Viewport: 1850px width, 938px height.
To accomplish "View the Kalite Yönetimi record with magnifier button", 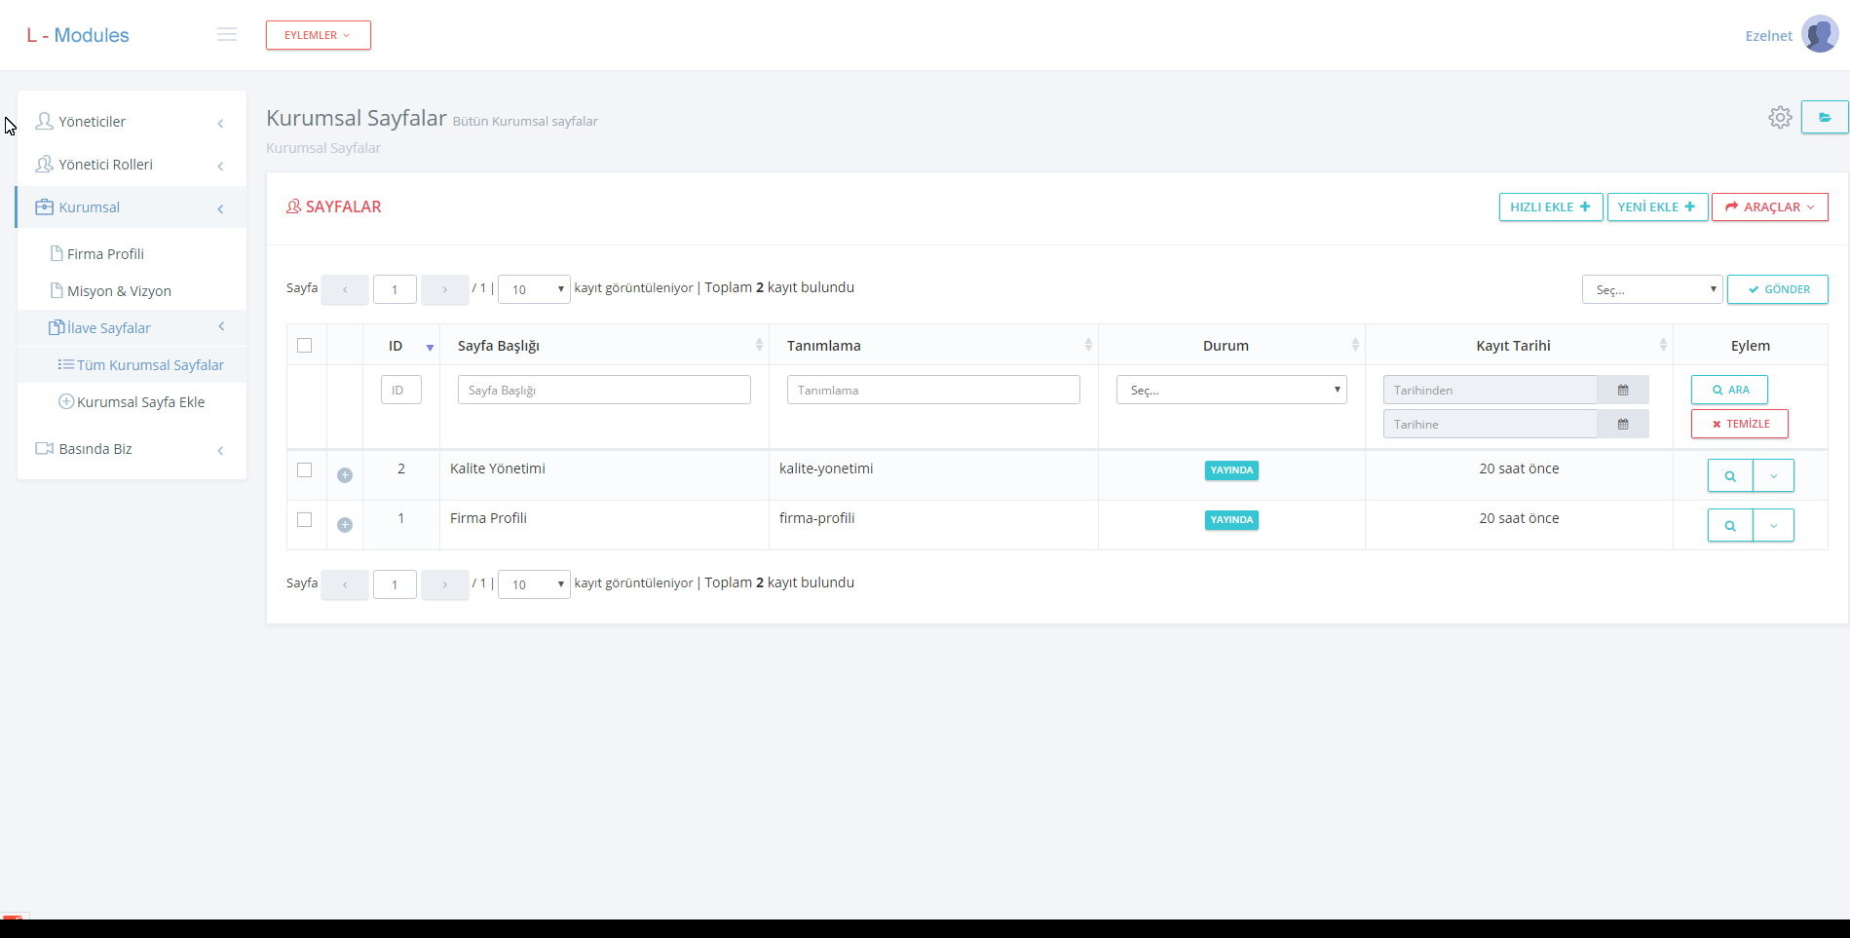I will (1730, 475).
